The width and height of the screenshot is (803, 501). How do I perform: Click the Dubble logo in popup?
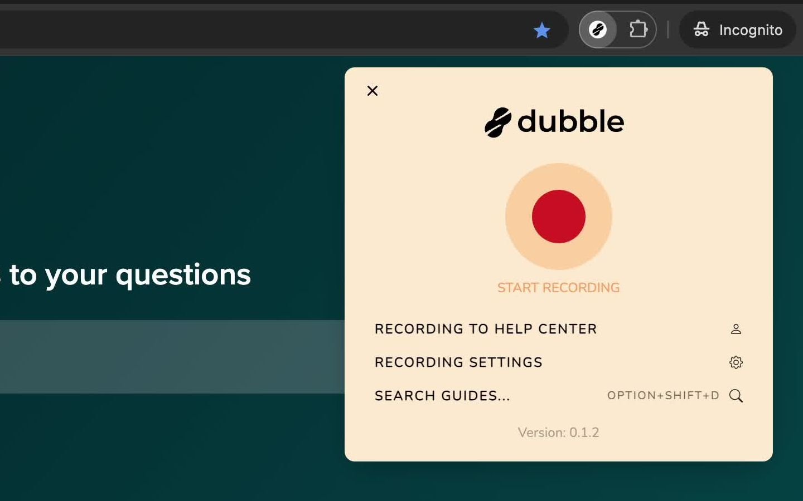click(x=554, y=122)
